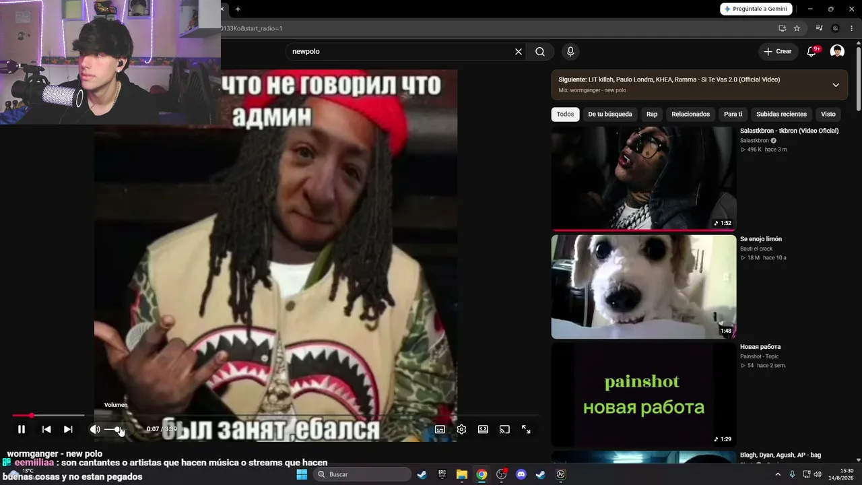Seek using the red video progress bar
The image size is (862, 485).
click(276, 416)
